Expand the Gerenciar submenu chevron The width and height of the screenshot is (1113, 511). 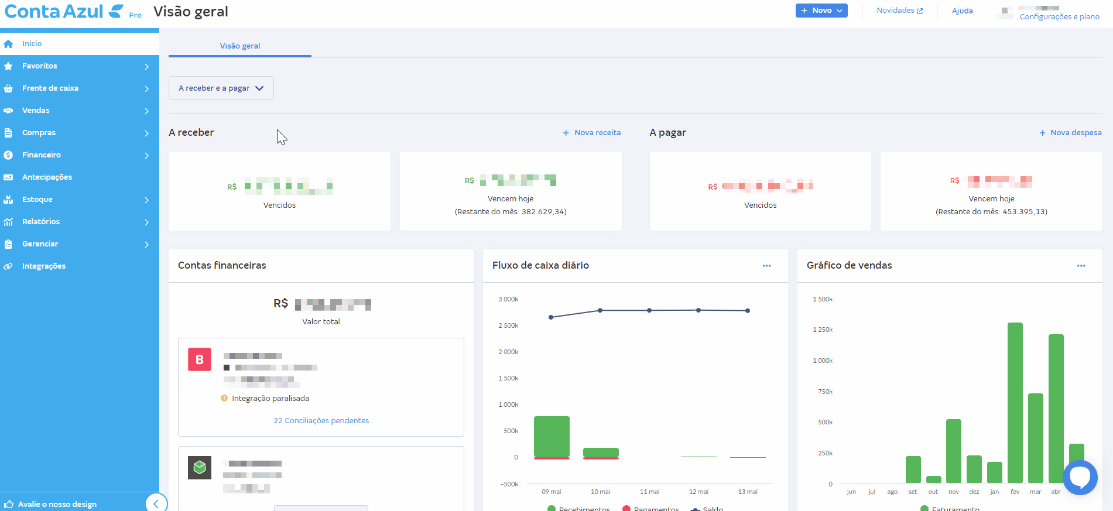146,245
